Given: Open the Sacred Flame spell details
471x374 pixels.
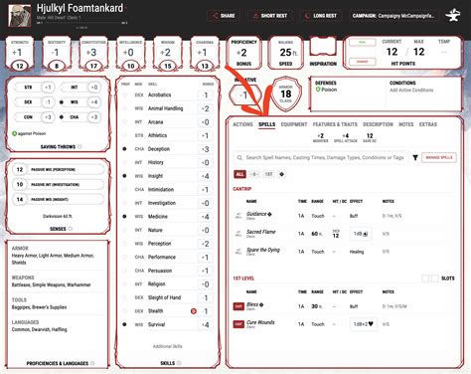Looking at the screenshot, I should [x=261, y=232].
